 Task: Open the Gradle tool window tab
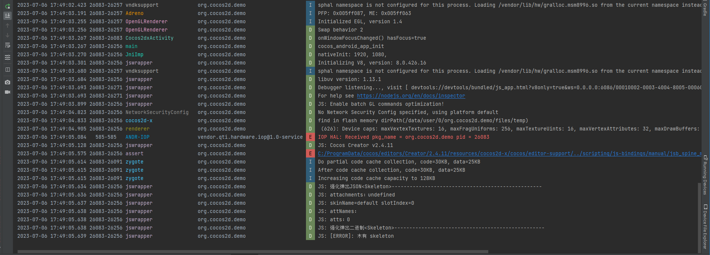coord(705,9)
